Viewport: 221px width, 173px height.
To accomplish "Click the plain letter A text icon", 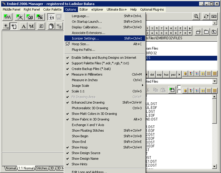I will [x=24, y=26].
